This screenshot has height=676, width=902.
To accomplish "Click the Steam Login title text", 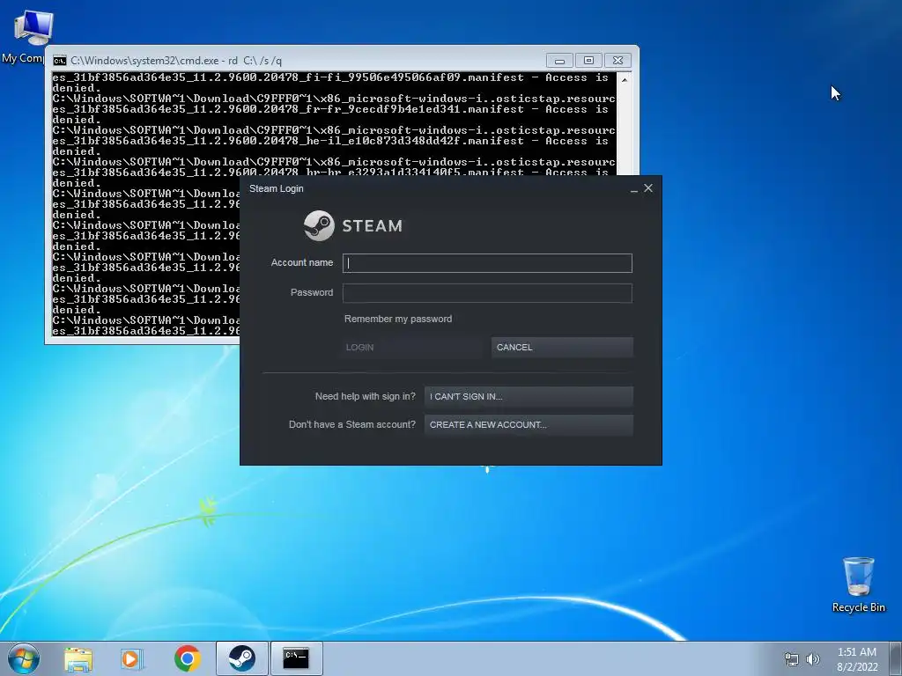I will [276, 188].
